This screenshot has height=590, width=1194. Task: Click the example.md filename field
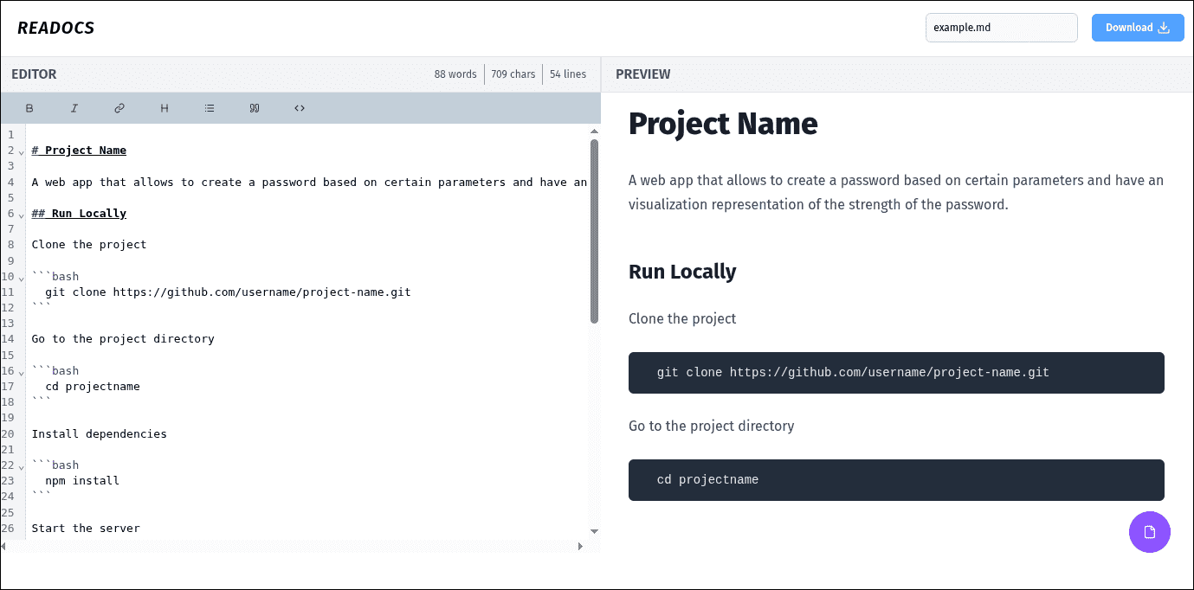click(x=1001, y=28)
